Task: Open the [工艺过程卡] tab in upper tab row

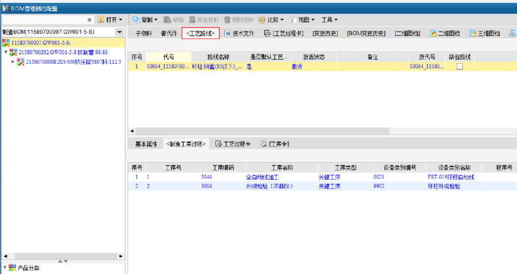Action: 284,33
